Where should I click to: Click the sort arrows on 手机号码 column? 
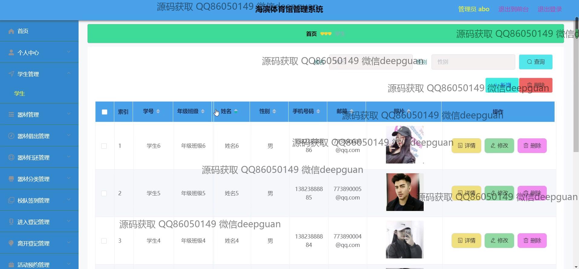click(318, 112)
